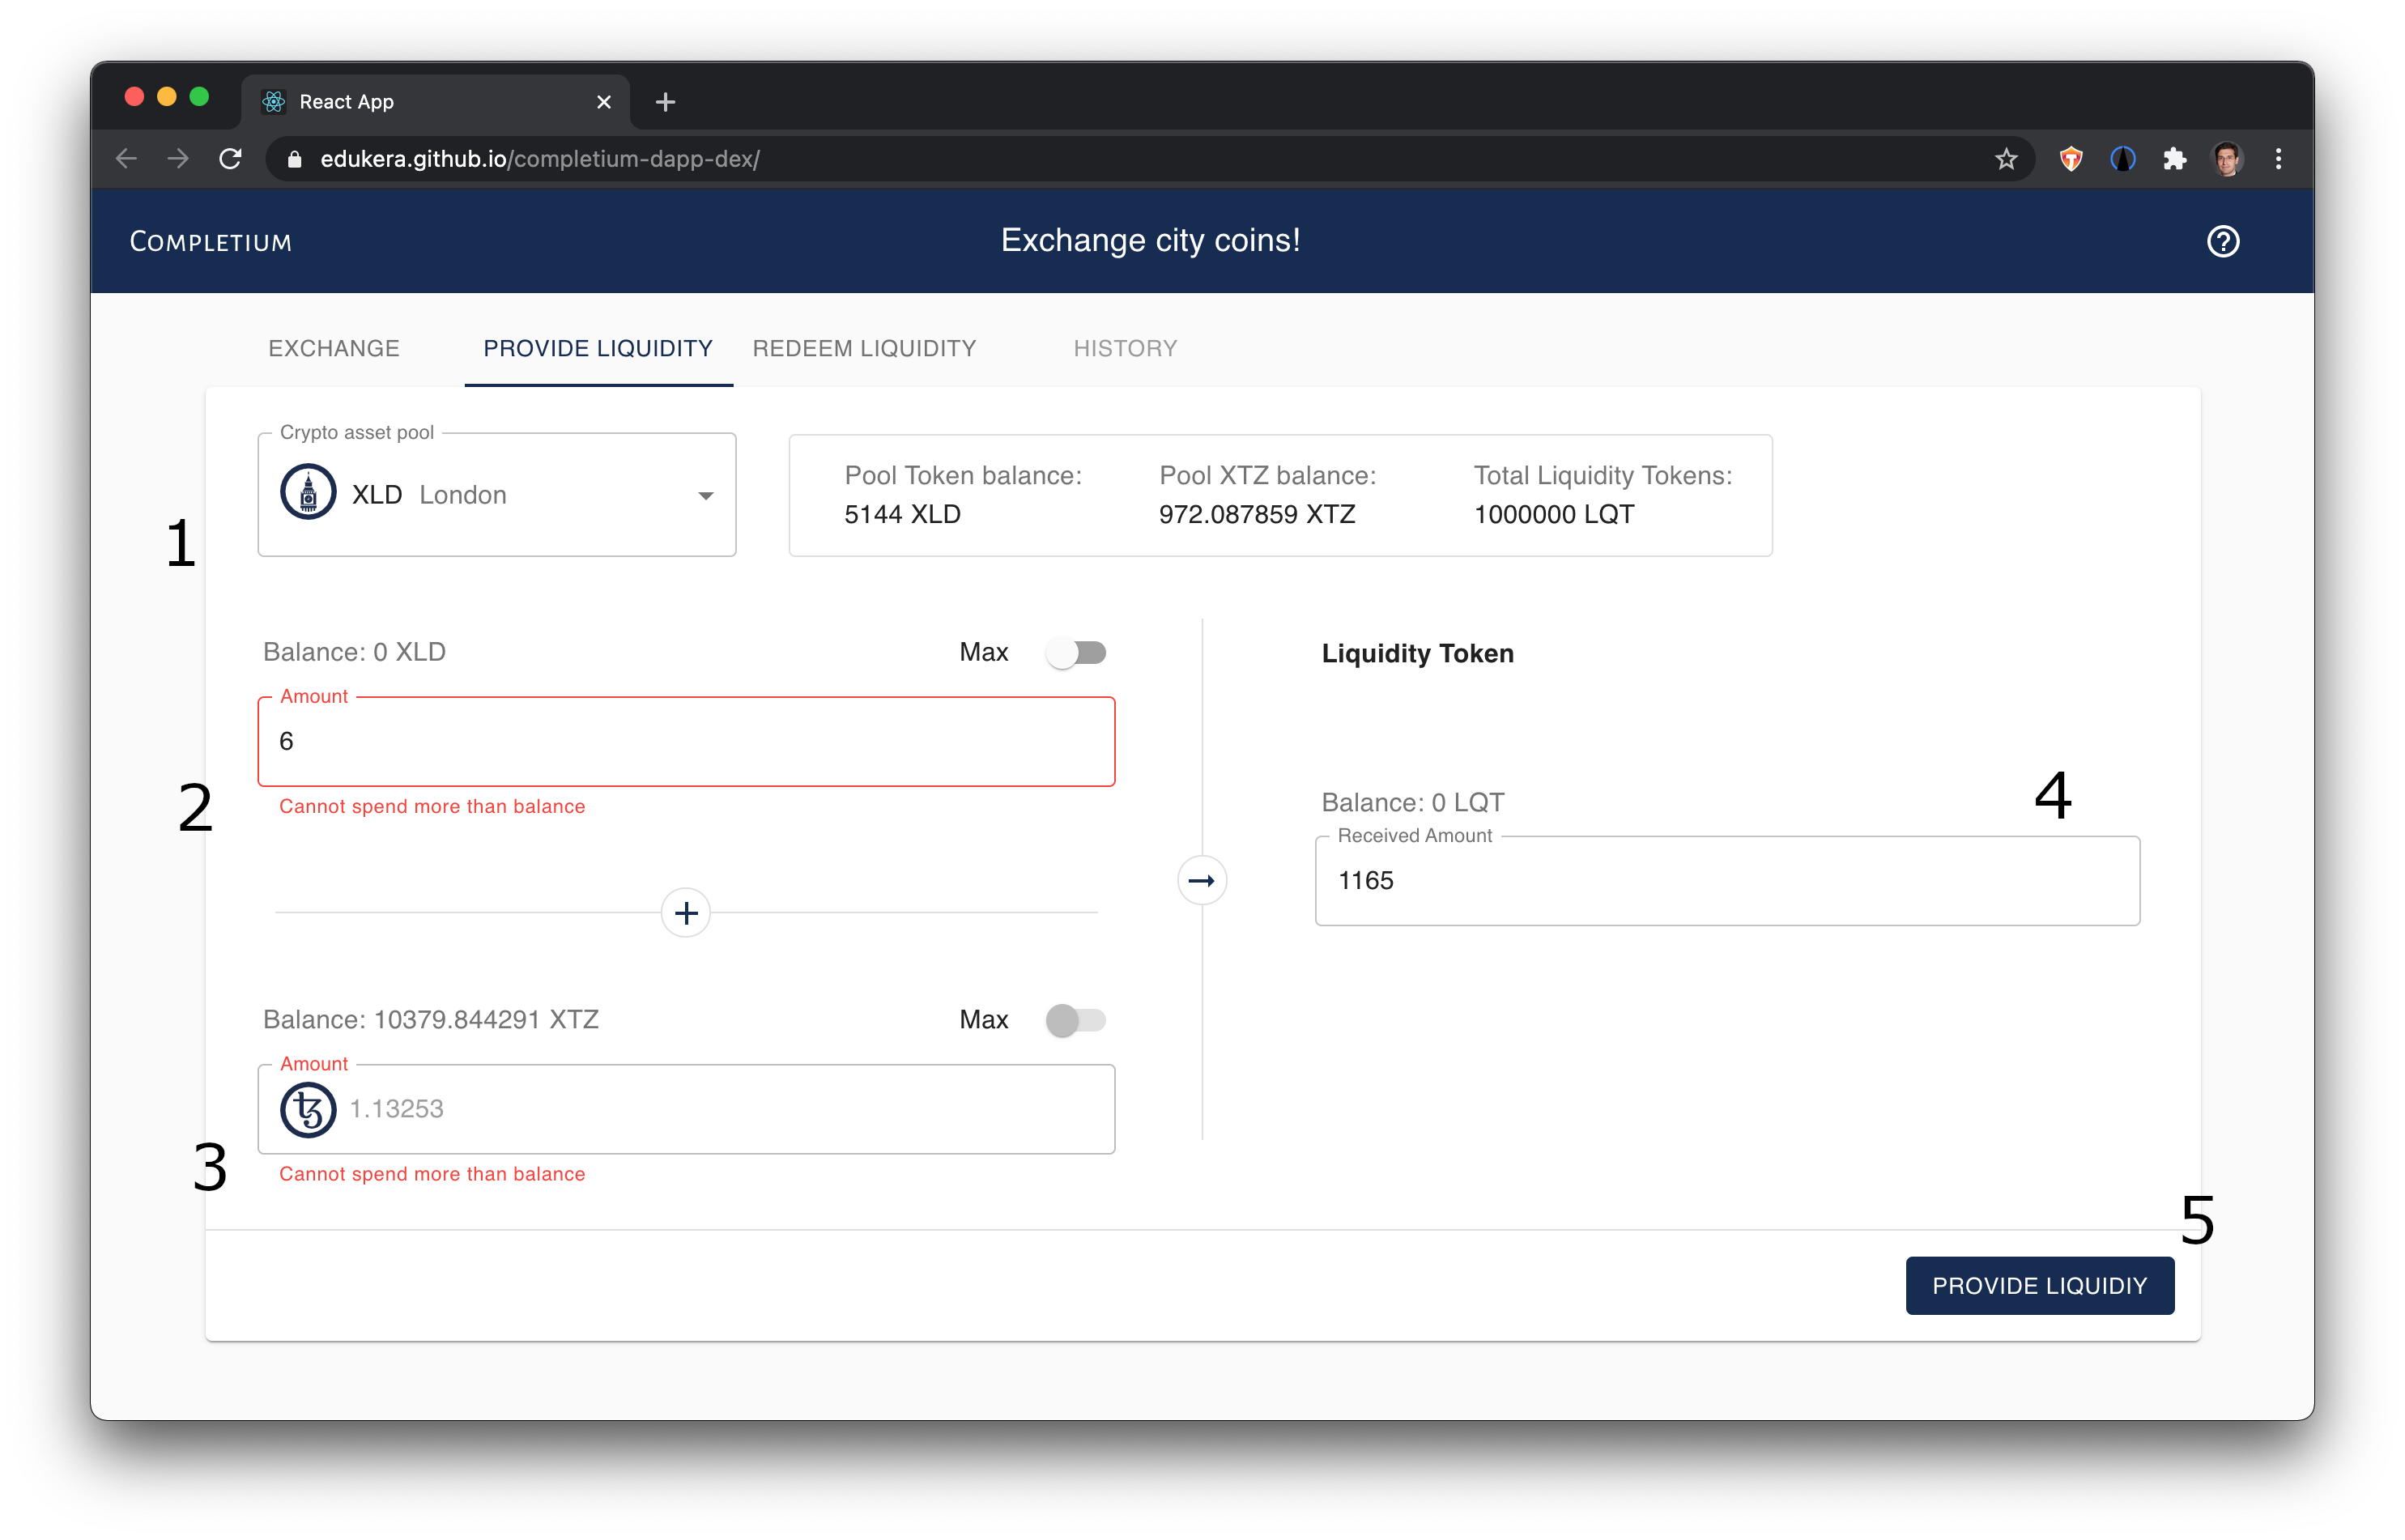2405x1540 pixels.
Task: Click the PROVIDE LIQUIDIY button
Action: tap(2039, 1285)
